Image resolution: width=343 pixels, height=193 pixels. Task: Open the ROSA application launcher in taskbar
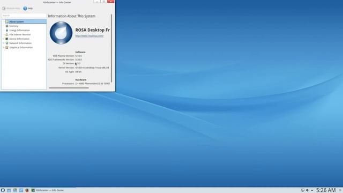point(3,190)
